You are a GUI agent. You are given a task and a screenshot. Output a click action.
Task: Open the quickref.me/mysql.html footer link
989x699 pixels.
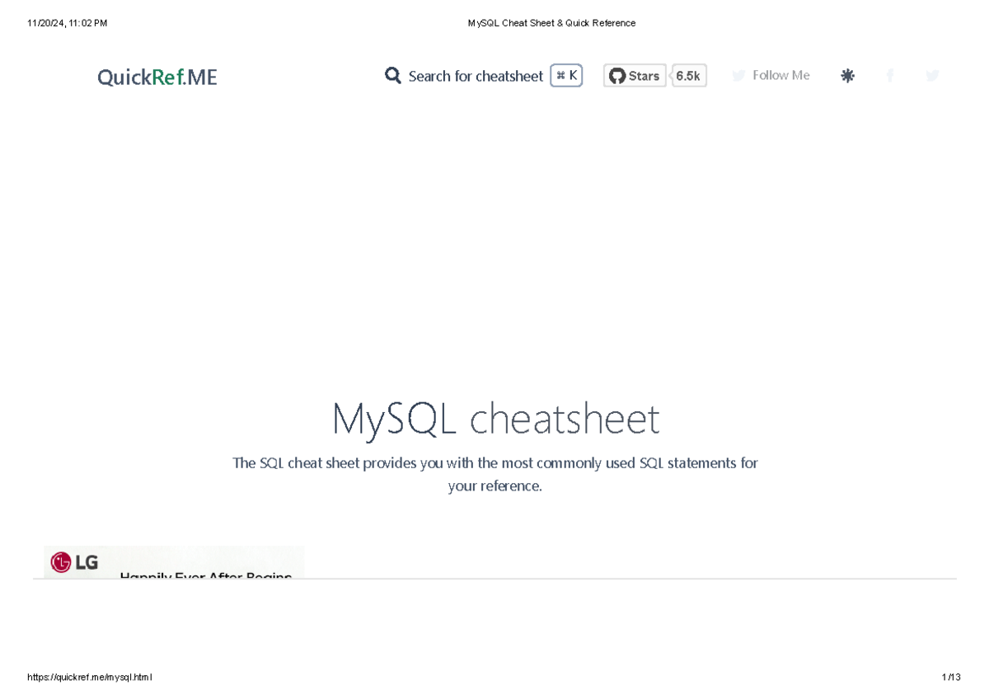coord(91,677)
